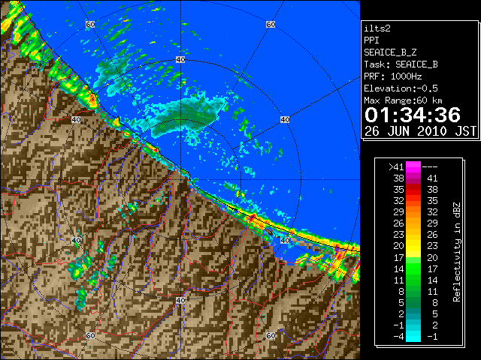Pick the yellow swatch next to left-column '20'

[413, 246]
